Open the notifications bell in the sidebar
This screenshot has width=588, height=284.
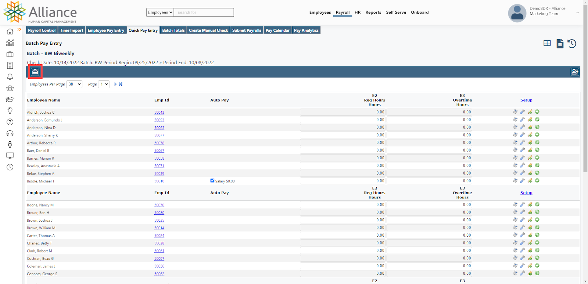[x=10, y=77]
